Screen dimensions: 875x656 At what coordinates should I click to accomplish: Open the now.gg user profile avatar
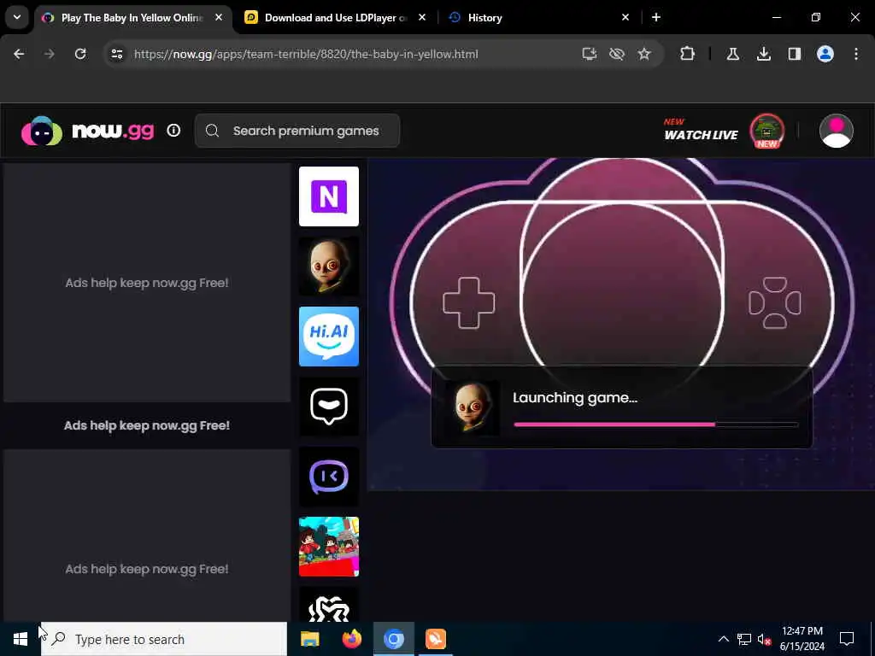[836, 131]
